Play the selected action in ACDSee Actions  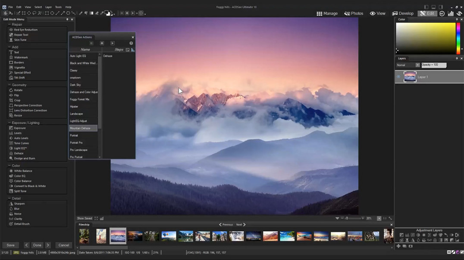click(x=113, y=43)
